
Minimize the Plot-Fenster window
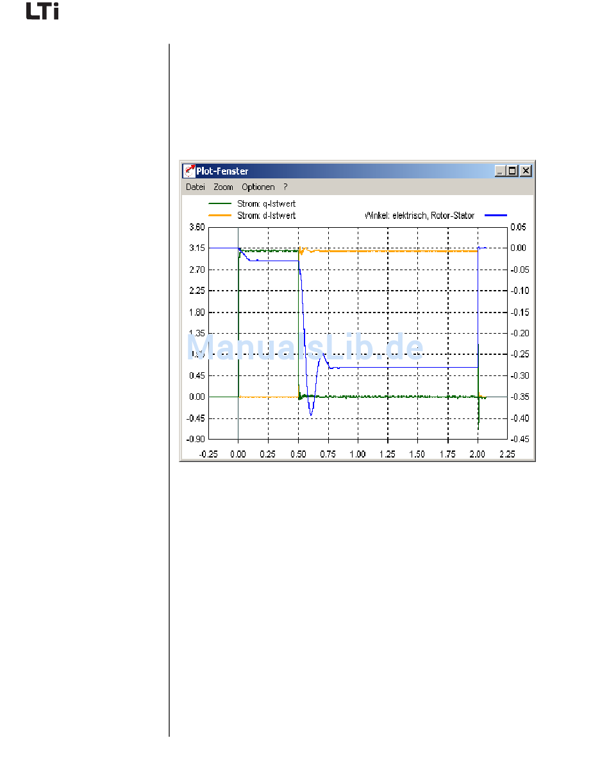pos(500,171)
